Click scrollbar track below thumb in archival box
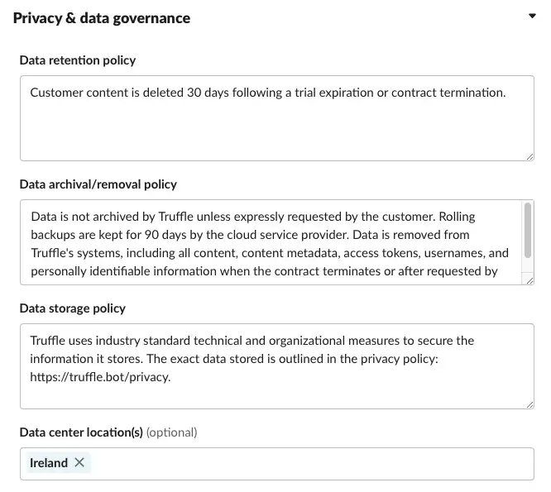Screen dimensions: 551x492 pos(528,265)
